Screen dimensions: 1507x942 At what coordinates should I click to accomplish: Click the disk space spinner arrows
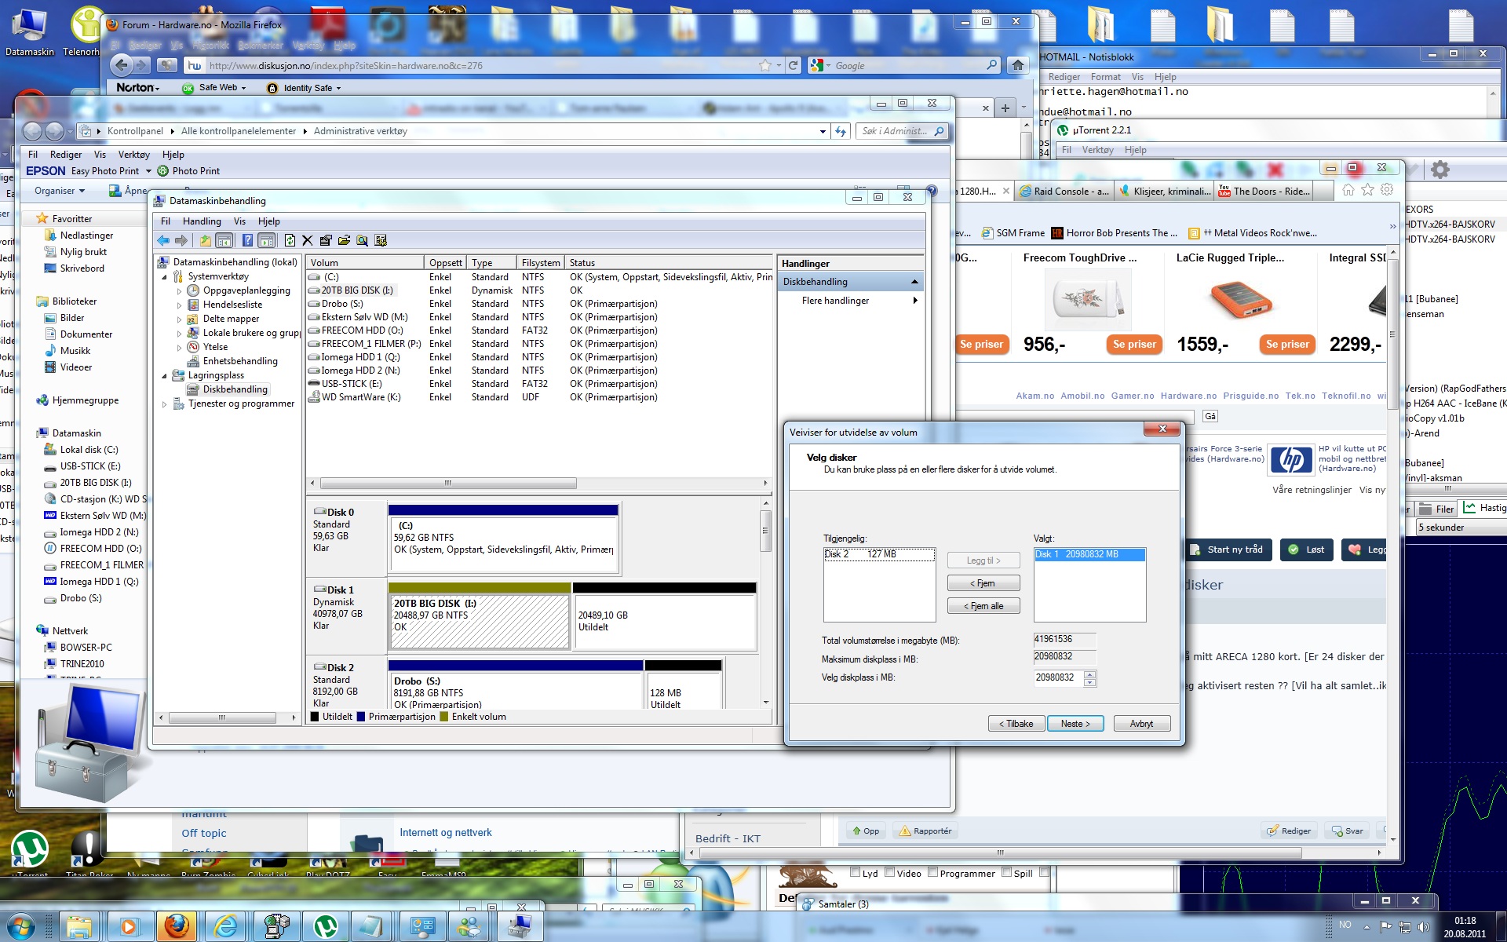(1089, 678)
